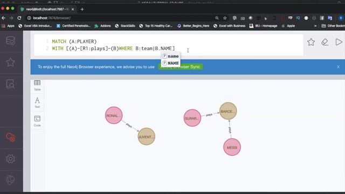Click plays relationship from MESSI to BARCE
This screenshot has width=345, height=194.
[x=230, y=130]
